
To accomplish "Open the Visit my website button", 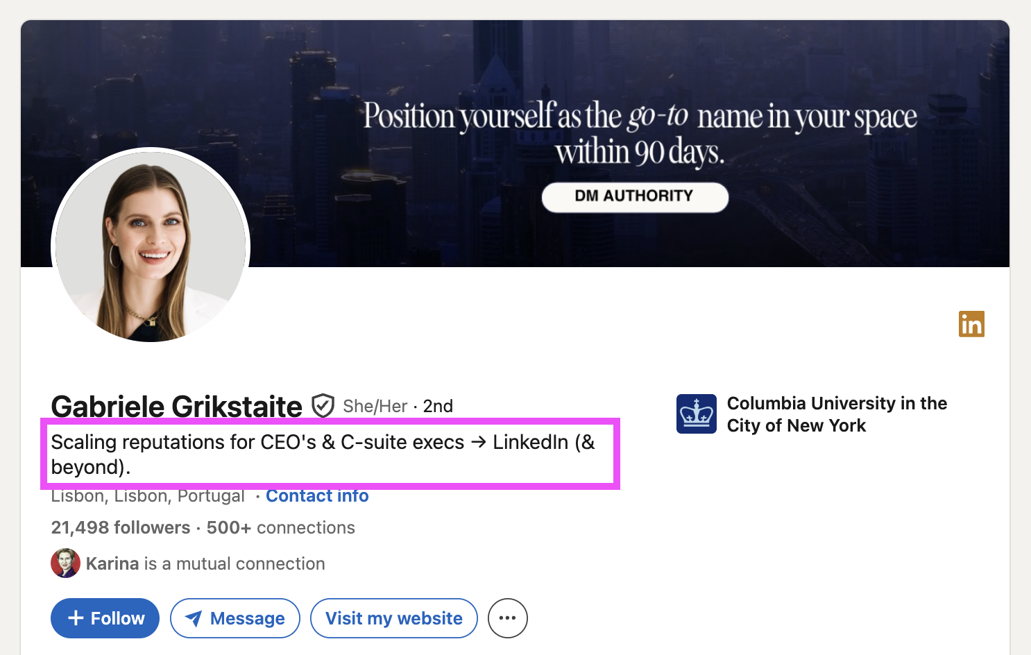I will [x=393, y=618].
